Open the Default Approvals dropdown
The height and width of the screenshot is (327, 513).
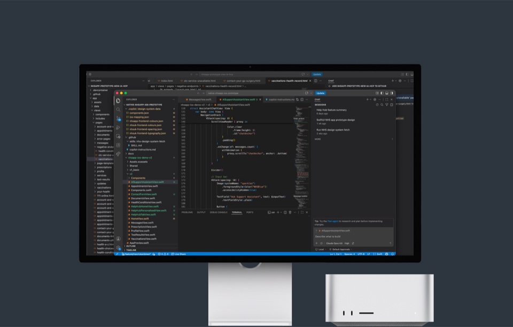340,250
